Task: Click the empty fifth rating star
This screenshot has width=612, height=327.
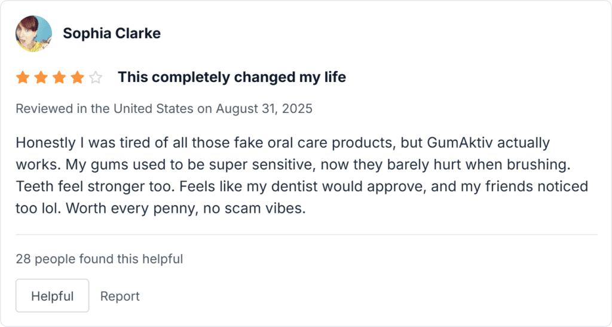Action: point(96,77)
